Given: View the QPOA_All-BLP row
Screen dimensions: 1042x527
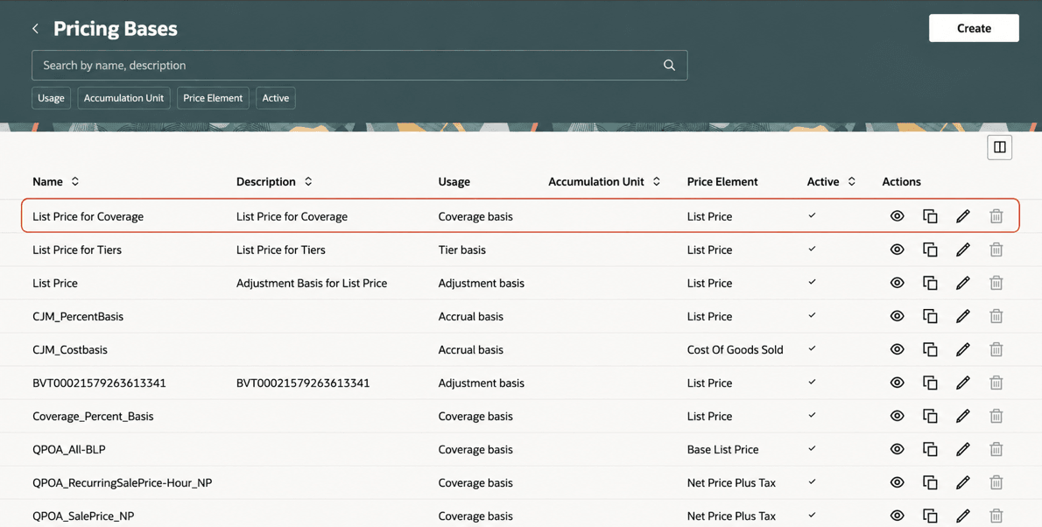Looking at the screenshot, I should (898, 449).
